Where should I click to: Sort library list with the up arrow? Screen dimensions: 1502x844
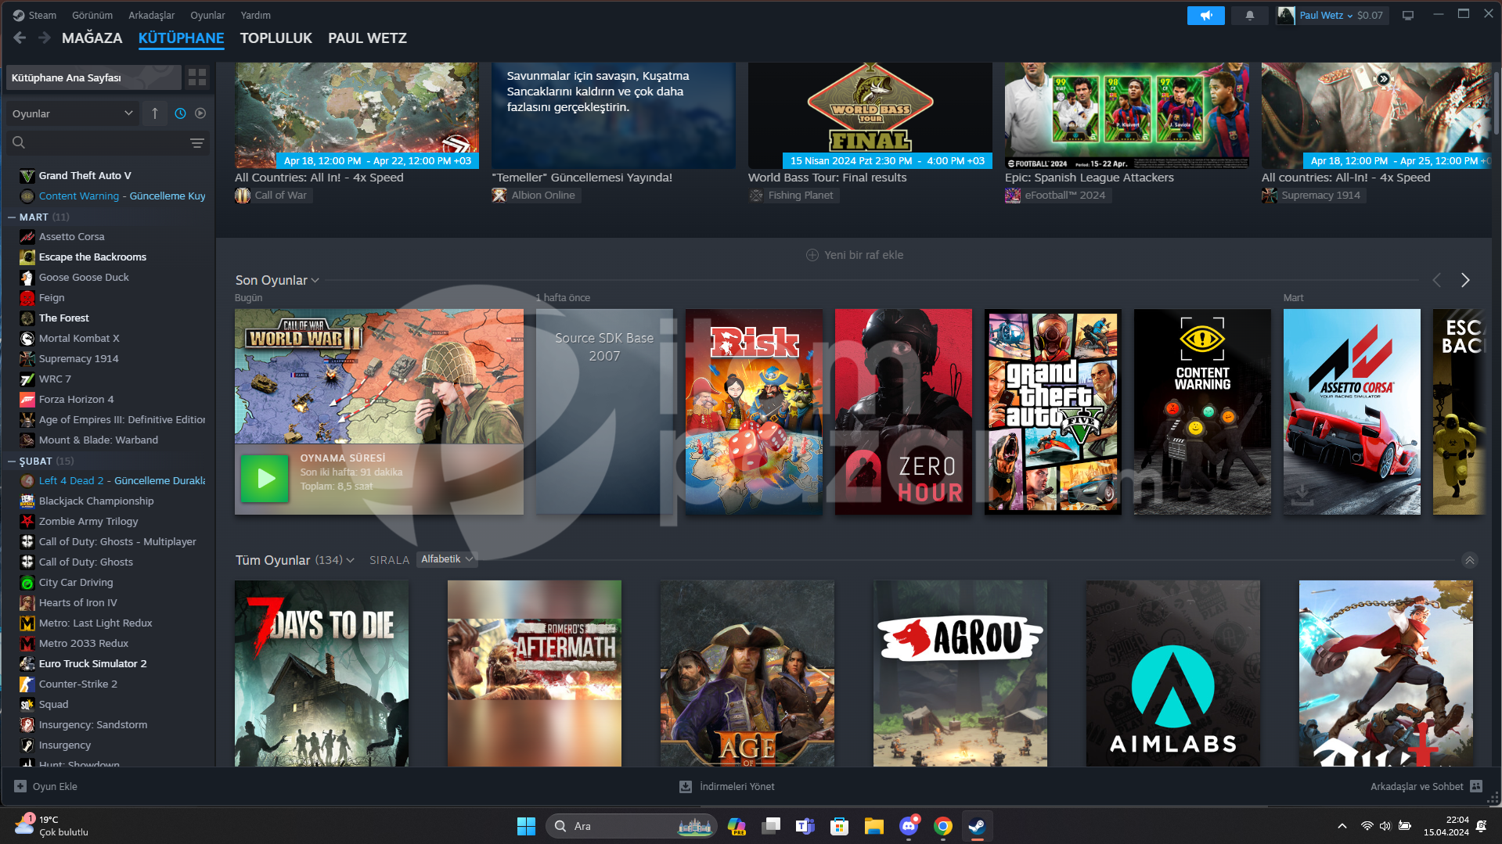click(x=155, y=113)
